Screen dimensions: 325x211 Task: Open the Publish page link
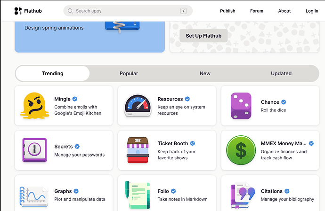click(x=227, y=11)
